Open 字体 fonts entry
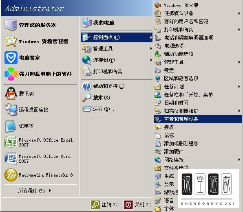The width and height of the screenshot is (243, 212). pos(169,209)
